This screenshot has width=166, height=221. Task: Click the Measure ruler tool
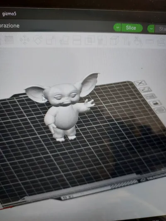pos(149,41)
